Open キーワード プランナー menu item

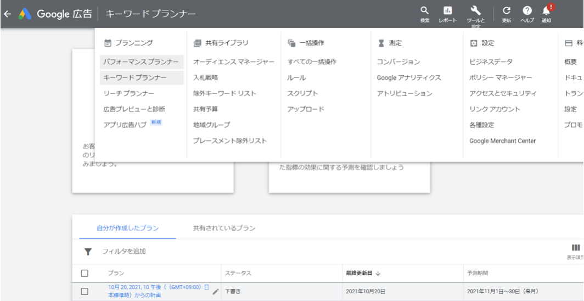tap(142, 78)
